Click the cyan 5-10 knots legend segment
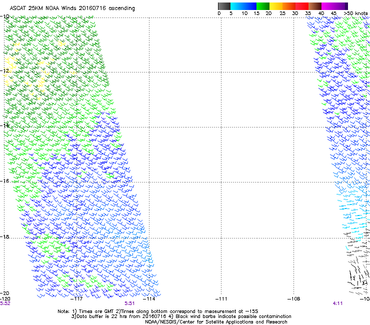 pyautogui.click(x=237, y=6)
